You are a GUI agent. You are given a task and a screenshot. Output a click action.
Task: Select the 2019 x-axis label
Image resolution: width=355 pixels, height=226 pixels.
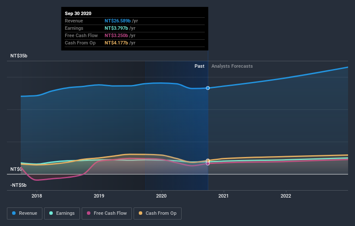pyautogui.click(x=99, y=196)
